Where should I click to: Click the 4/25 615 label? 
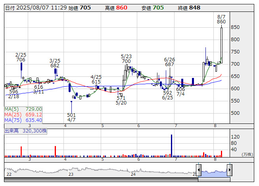pyautogui.click(x=96, y=79)
